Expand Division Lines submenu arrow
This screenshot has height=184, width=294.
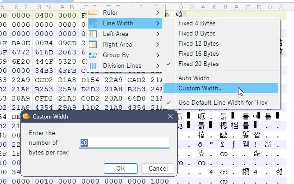(158, 66)
